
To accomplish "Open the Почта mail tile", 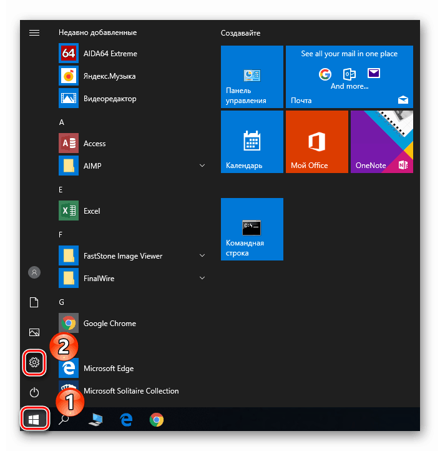I will [350, 77].
